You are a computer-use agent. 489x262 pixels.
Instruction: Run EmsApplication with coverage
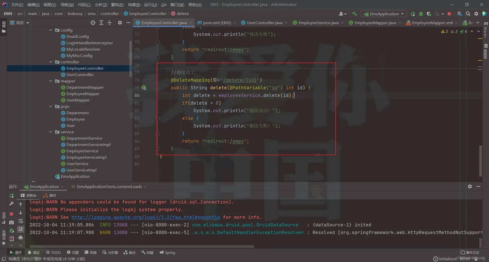click(429, 14)
